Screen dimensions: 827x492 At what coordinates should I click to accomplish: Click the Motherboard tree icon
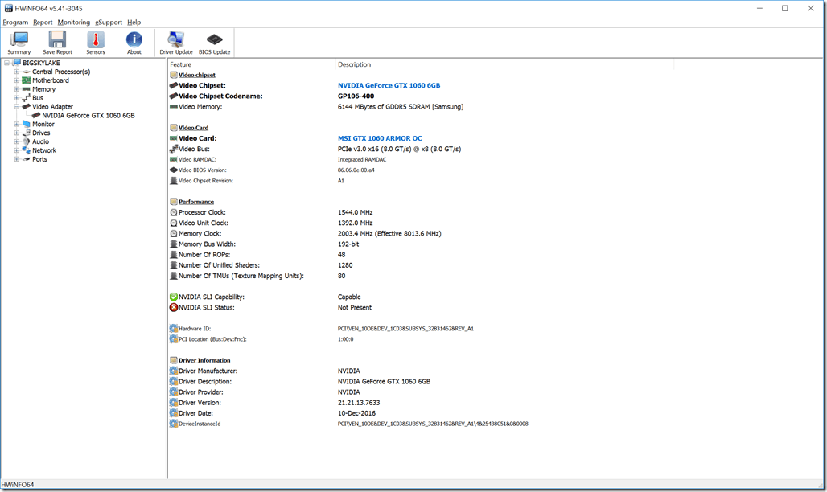click(27, 80)
